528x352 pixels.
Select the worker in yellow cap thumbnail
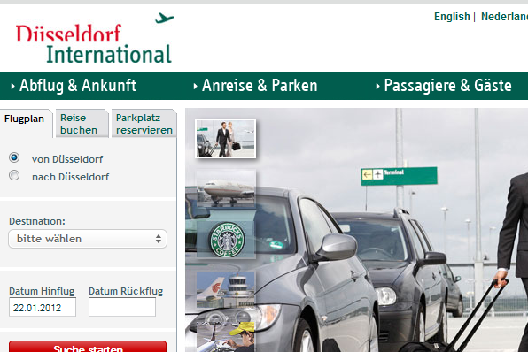[226, 337]
